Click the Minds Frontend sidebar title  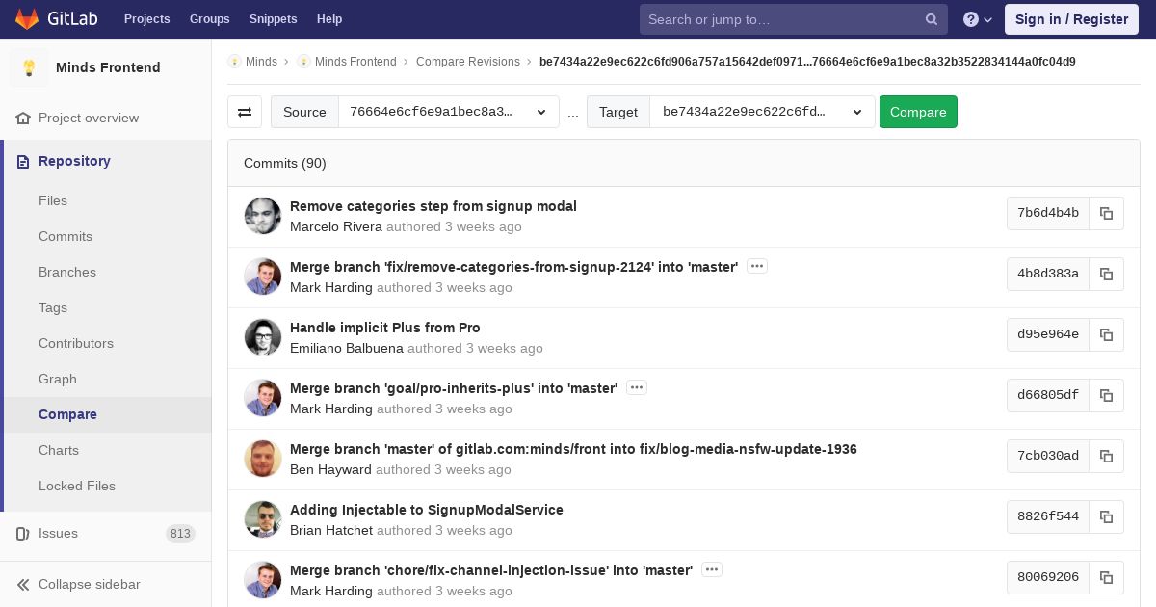tap(108, 67)
